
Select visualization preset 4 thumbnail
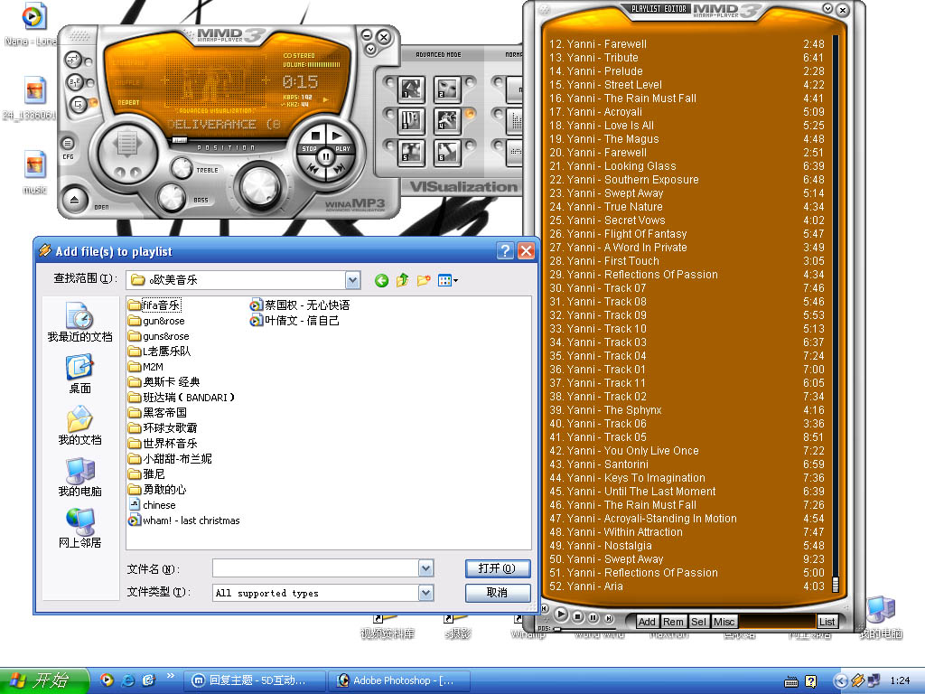pos(447,120)
